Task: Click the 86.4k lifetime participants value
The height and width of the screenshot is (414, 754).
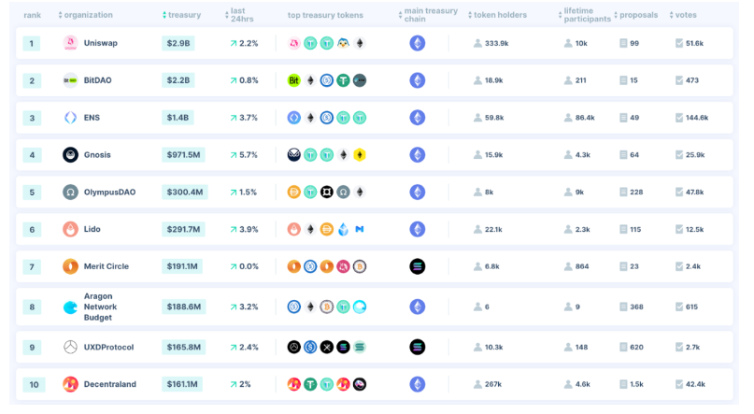Action: [585, 118]
